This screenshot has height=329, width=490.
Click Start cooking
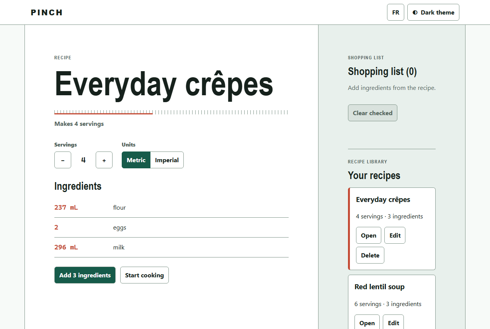coord(144,275)
